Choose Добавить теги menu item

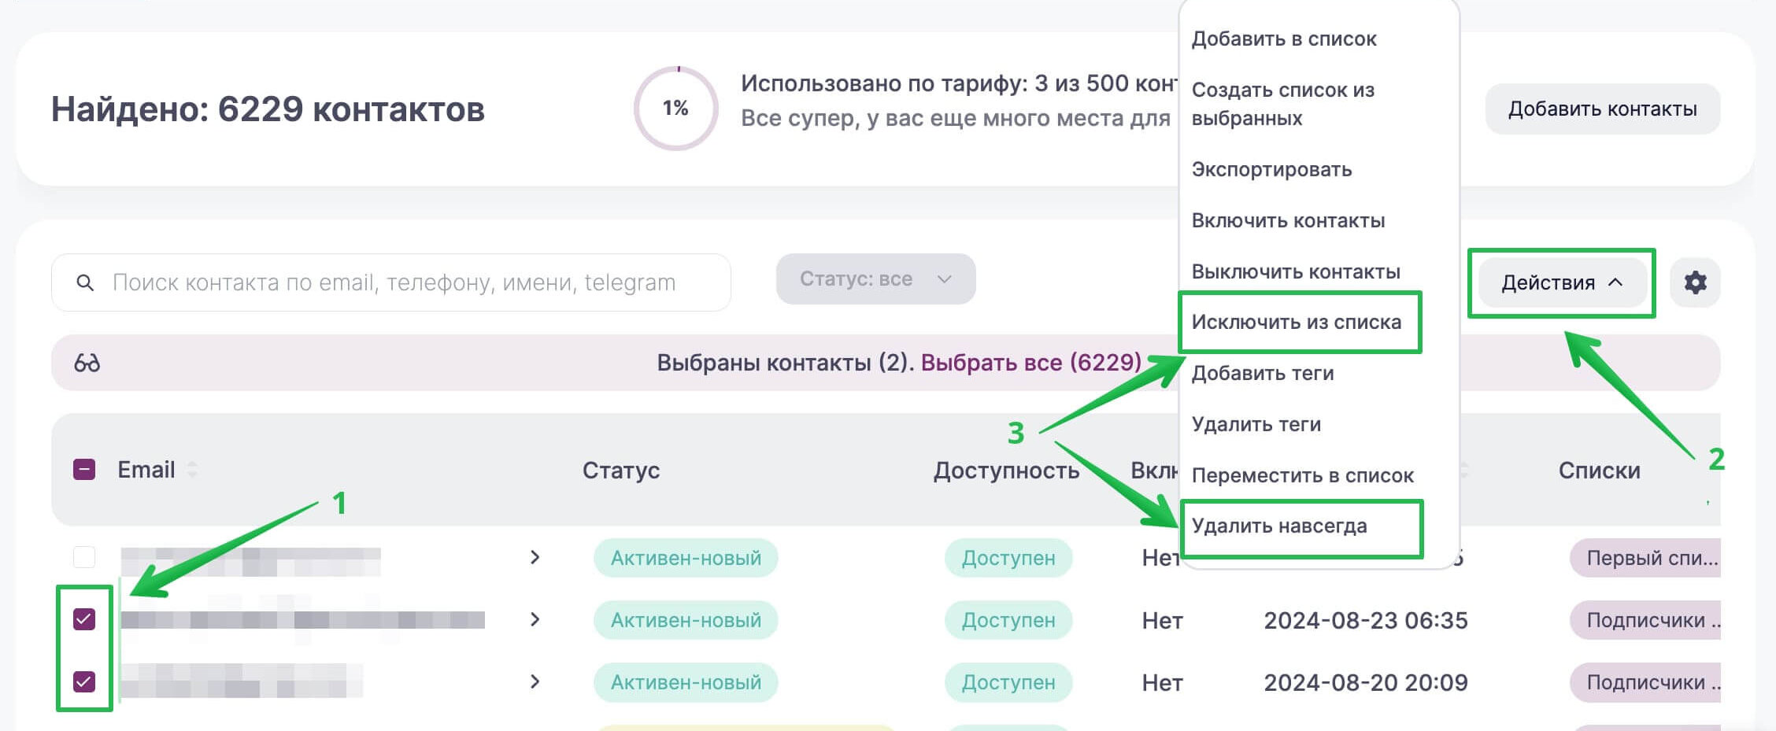[1263, 373]
